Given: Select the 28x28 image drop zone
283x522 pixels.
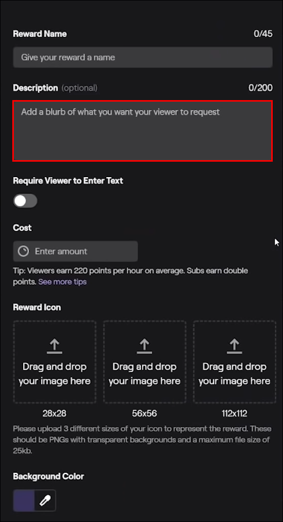Looking at the screenshot, I should click(54, 362).
